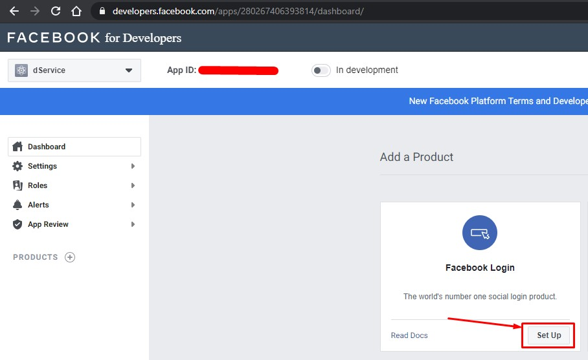588x360 pixels.
Task: Click the address bar URL
Action: (238, 11)
